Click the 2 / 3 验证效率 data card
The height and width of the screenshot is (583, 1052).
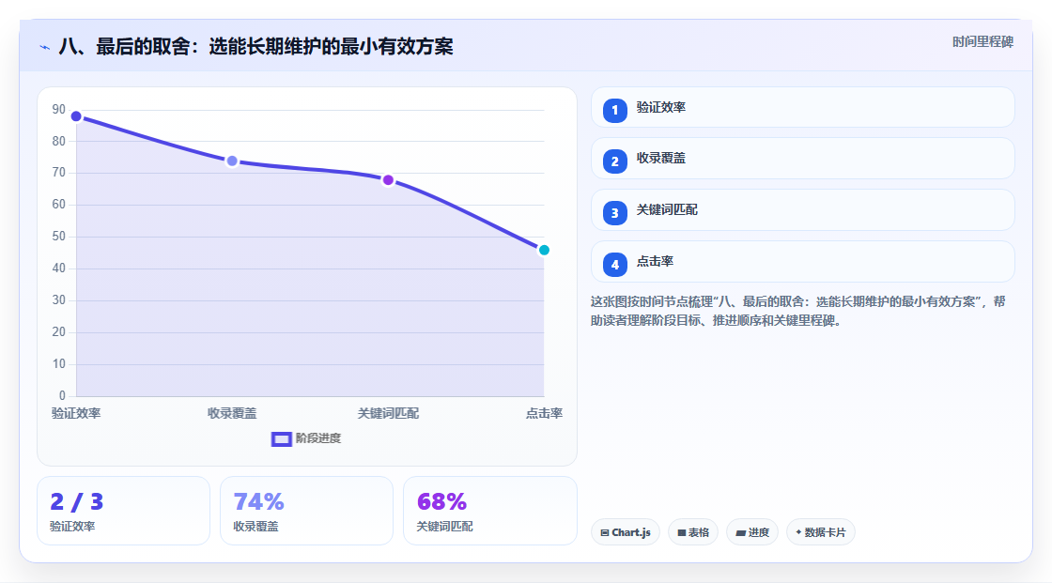pyautogui.click(x=123, y=511)
